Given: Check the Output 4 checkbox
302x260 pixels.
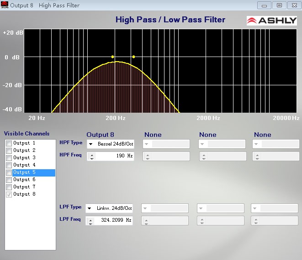Looking at the screenshot, I should tap(9, 165).
